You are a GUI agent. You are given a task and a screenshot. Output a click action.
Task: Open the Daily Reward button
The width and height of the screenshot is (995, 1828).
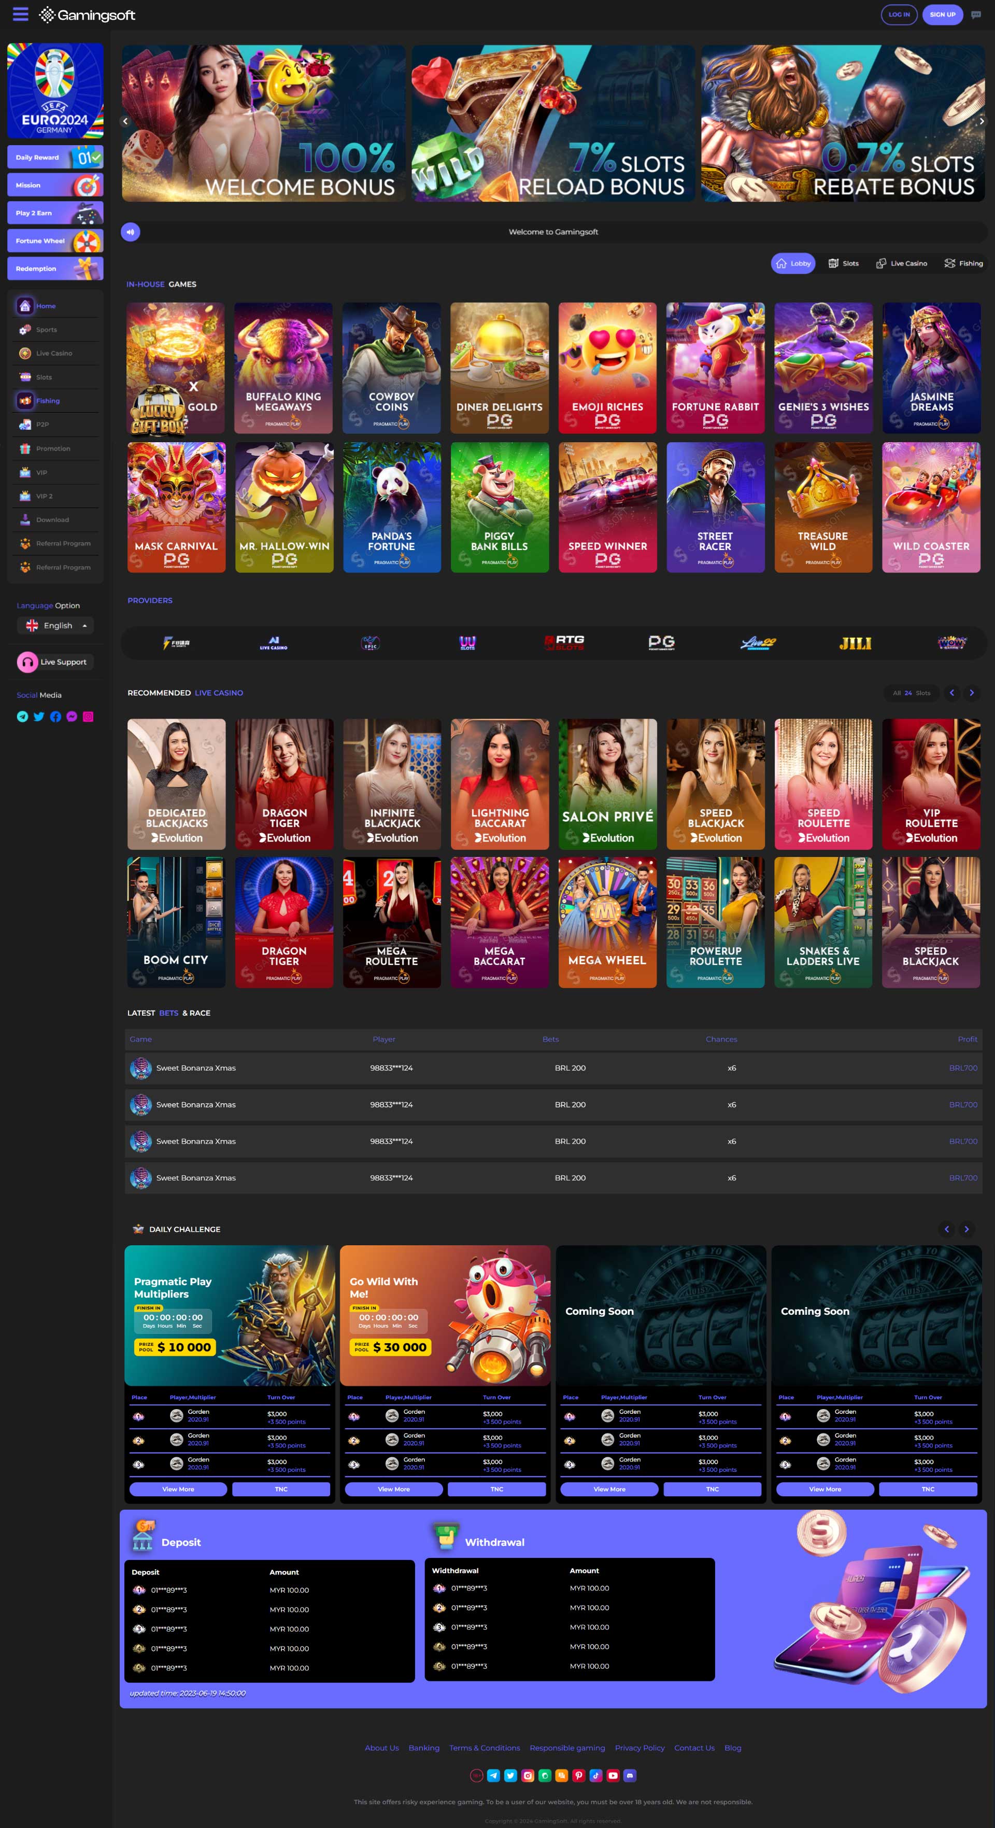click(x=55, y=157)
